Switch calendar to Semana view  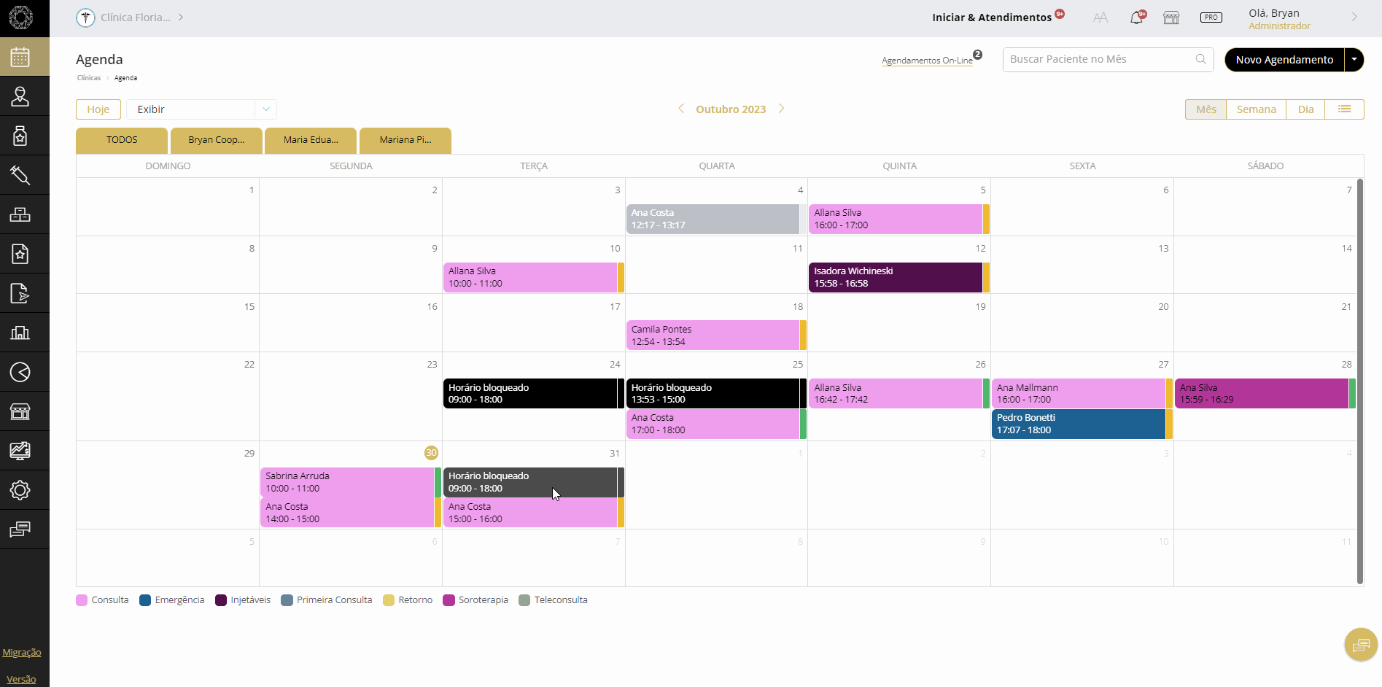[x=1256, y=109]
